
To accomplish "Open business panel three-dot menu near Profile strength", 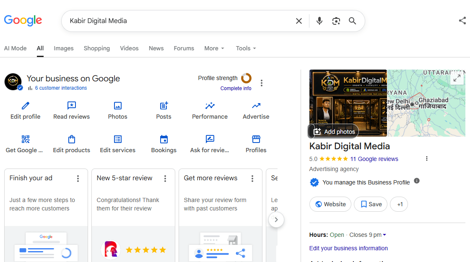I will (262, 83).
